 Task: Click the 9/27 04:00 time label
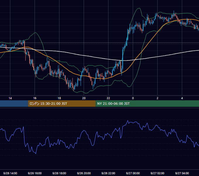pos(182,173)
